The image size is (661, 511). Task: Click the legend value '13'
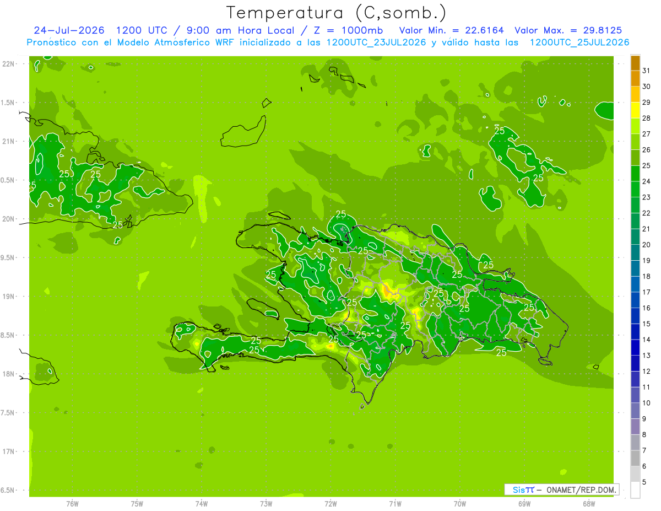coord(646,356)
